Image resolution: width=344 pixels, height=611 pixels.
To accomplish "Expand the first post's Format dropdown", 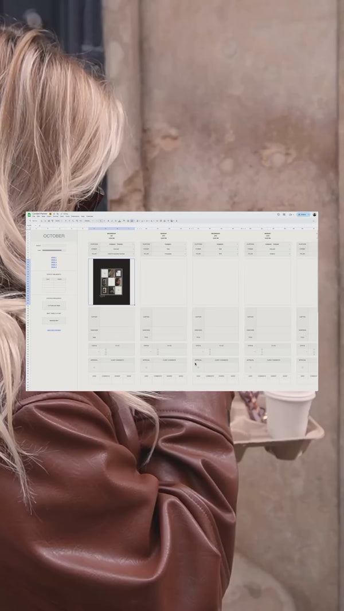I will coord(133,249).
